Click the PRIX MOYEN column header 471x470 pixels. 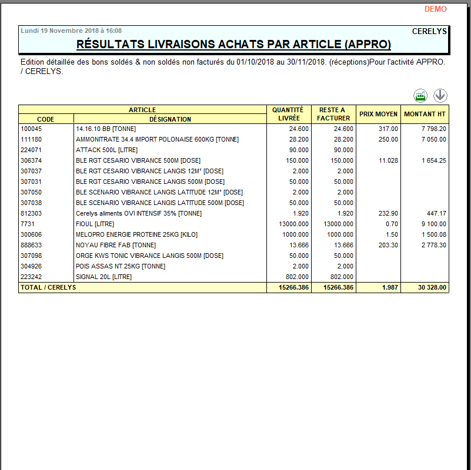[x=378, y=114]
